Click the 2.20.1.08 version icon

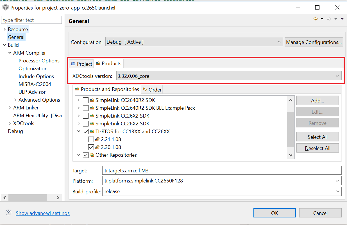(x=97, y=147)
